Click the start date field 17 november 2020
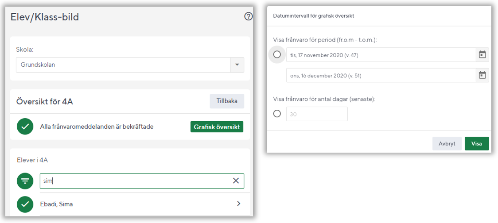The height and width of the screenshot is (223, 498). pyautogui.click(x=381, y=55)
